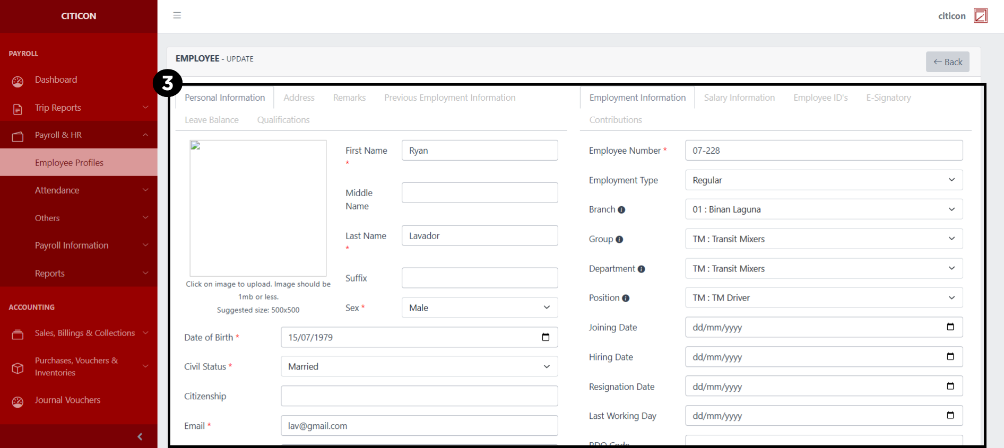Viewport: 1004px width, 448px height.
Task: Click the Position info icon
Action: pos(626,298)
